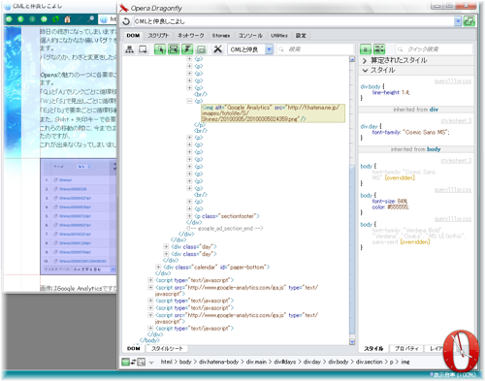Image resolution: width=485 pixels, height=381 pixels.
Task: Click 'body' link in inherited from body
Action: (x=434, y=149)
